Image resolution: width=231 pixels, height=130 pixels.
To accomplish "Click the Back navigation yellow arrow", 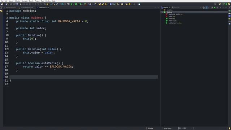I will [x=130, y=4].
